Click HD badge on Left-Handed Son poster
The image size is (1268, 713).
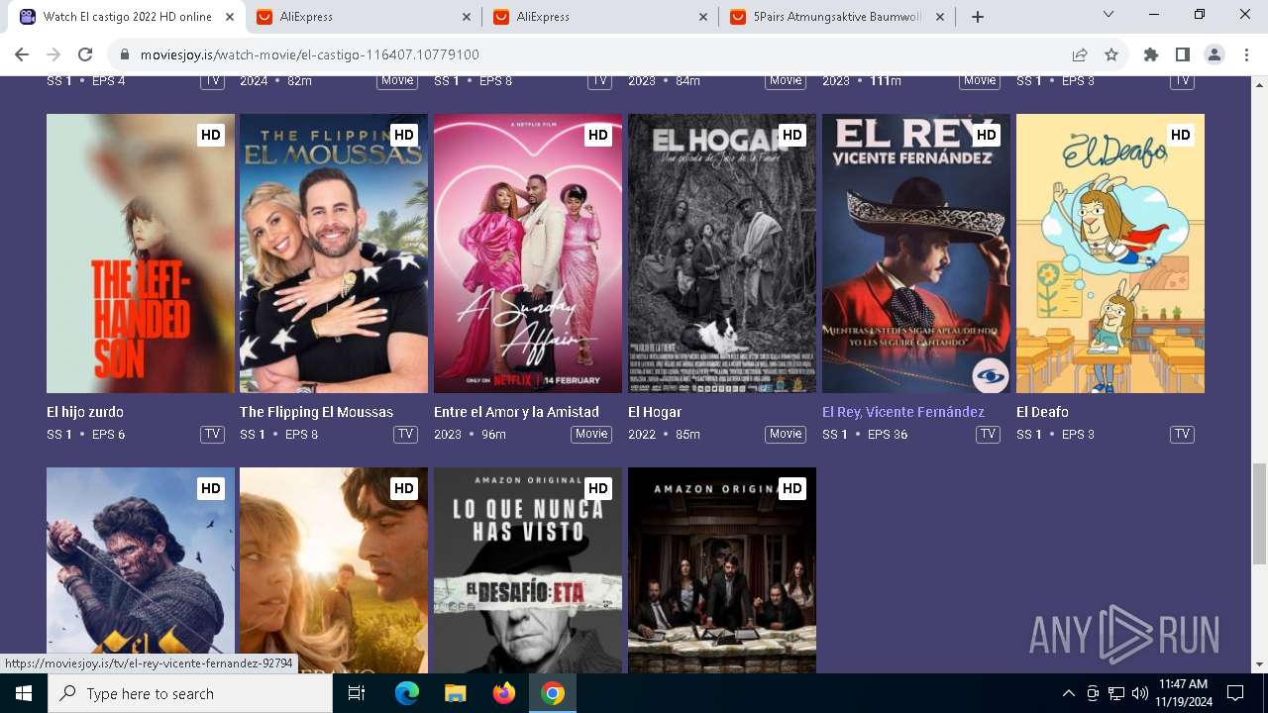click(x=210, y=135)
